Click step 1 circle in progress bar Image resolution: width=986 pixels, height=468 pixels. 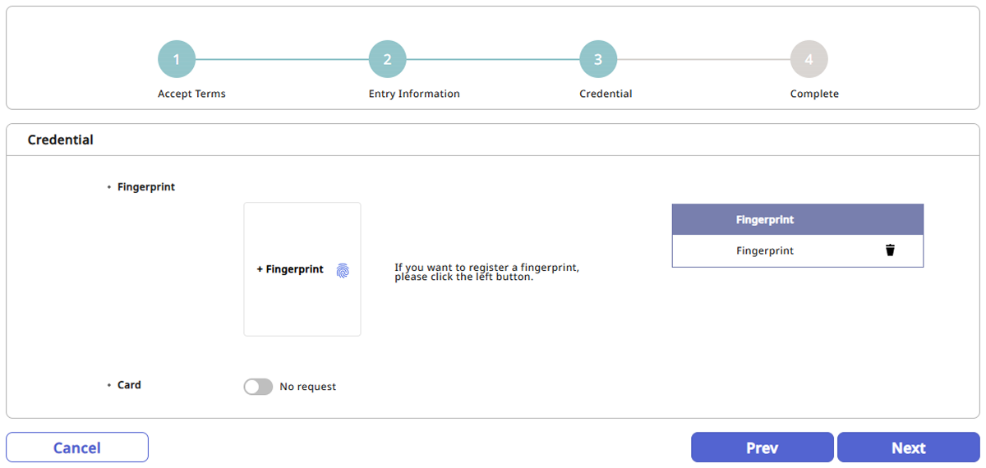[177, 59]
